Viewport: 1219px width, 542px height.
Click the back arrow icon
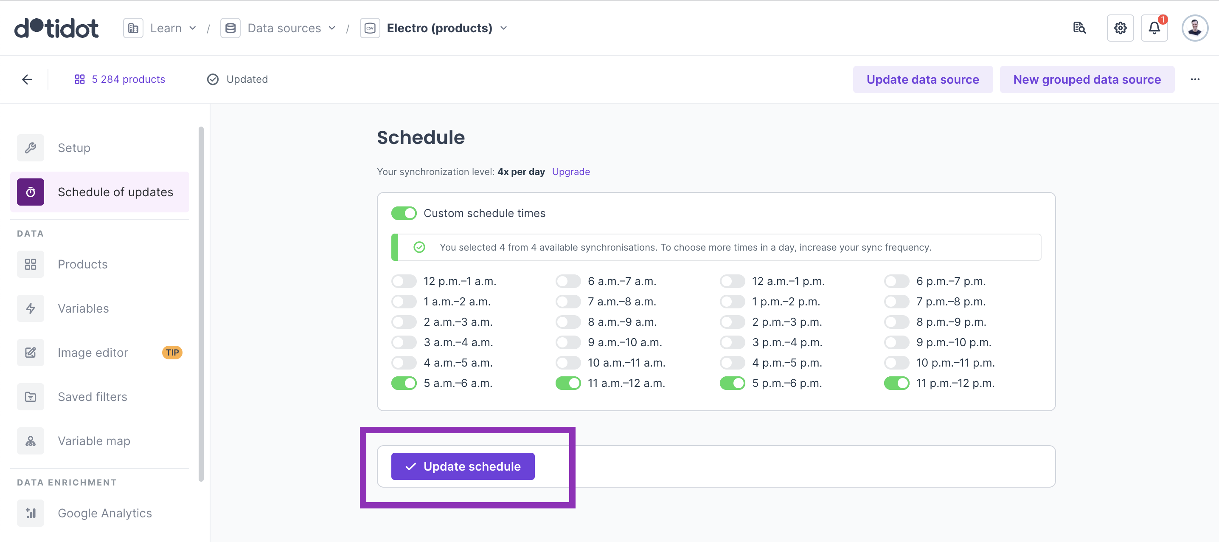coord(27,79)
